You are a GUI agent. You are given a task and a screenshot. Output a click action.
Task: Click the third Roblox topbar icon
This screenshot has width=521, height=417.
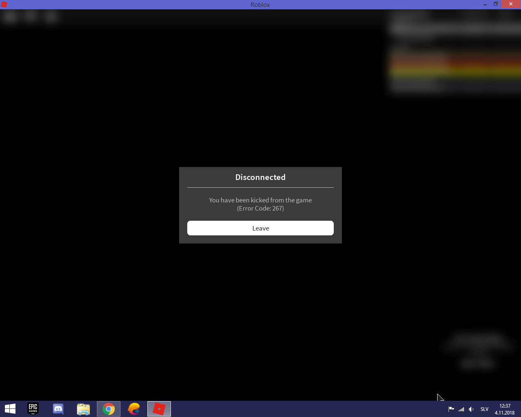point(51,17)
